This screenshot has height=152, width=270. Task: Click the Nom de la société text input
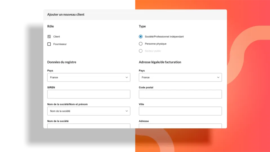point(89,126)
